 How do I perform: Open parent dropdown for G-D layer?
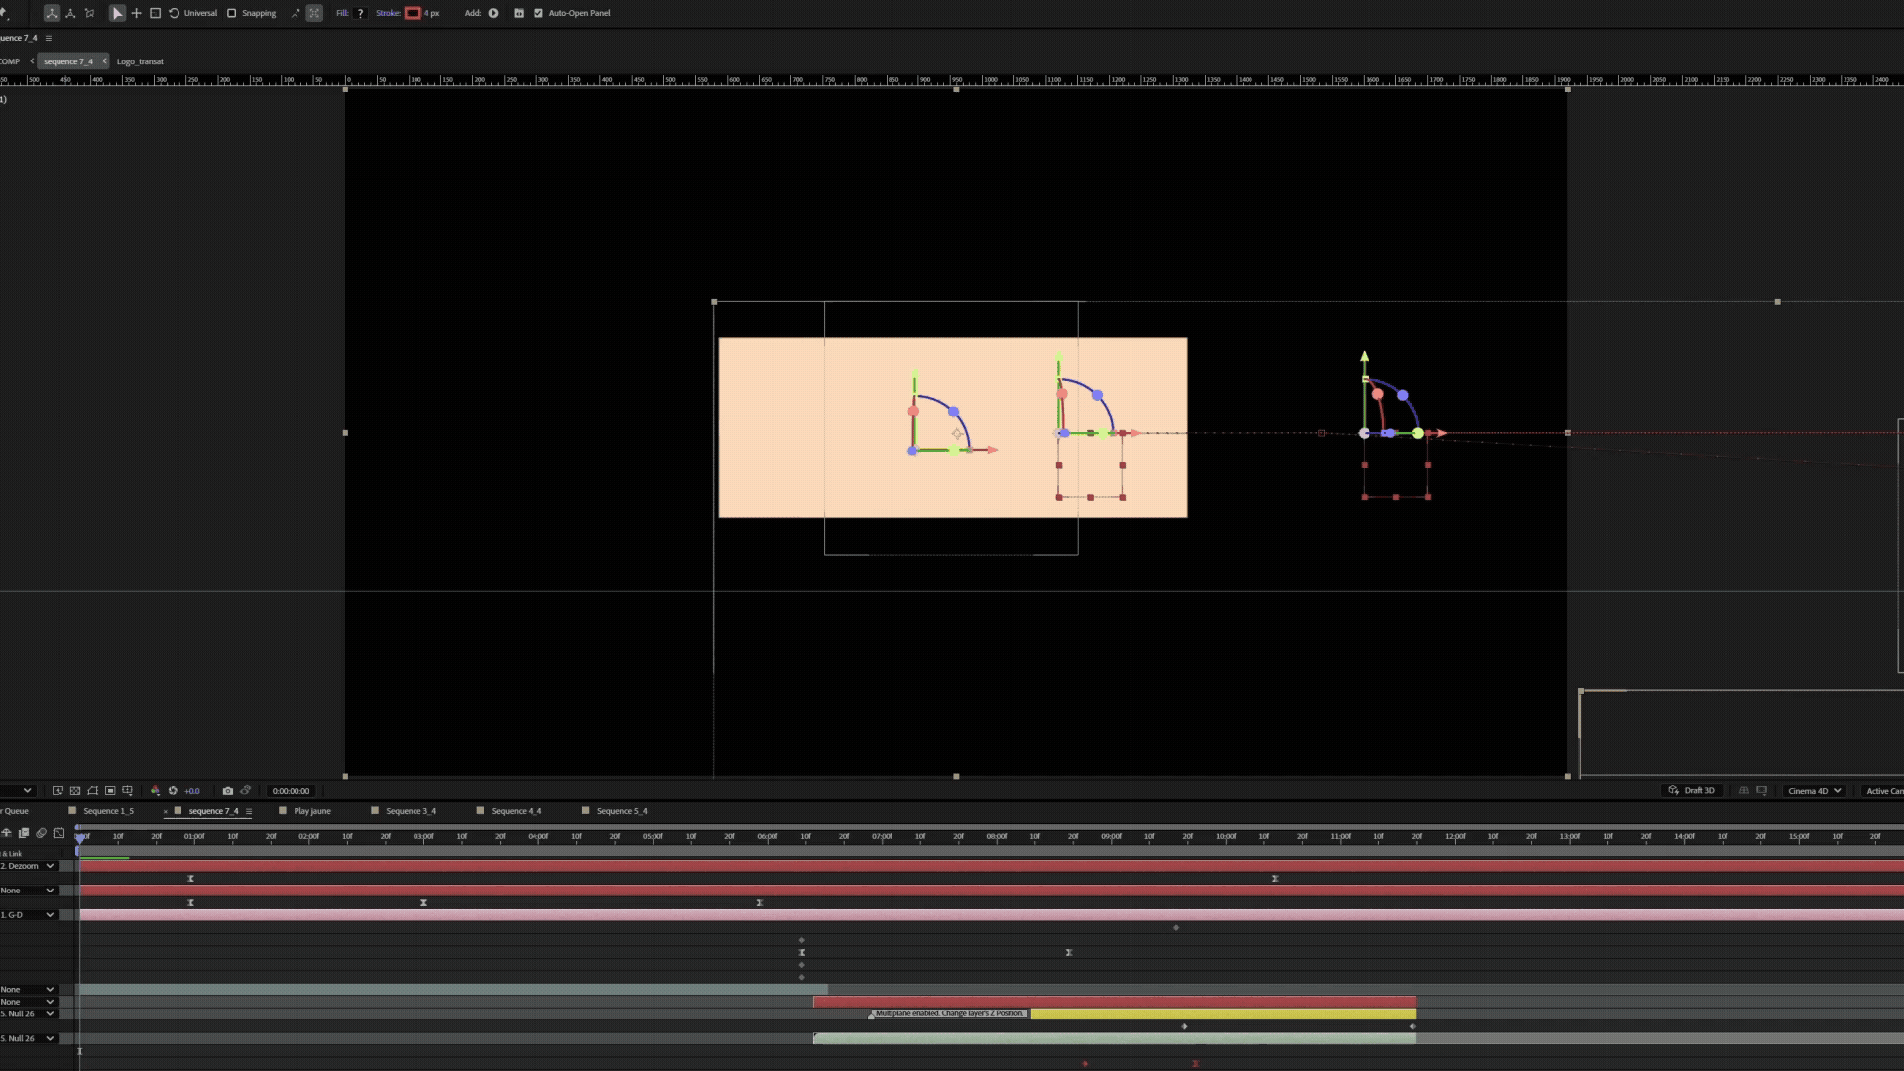coord(50,915)
